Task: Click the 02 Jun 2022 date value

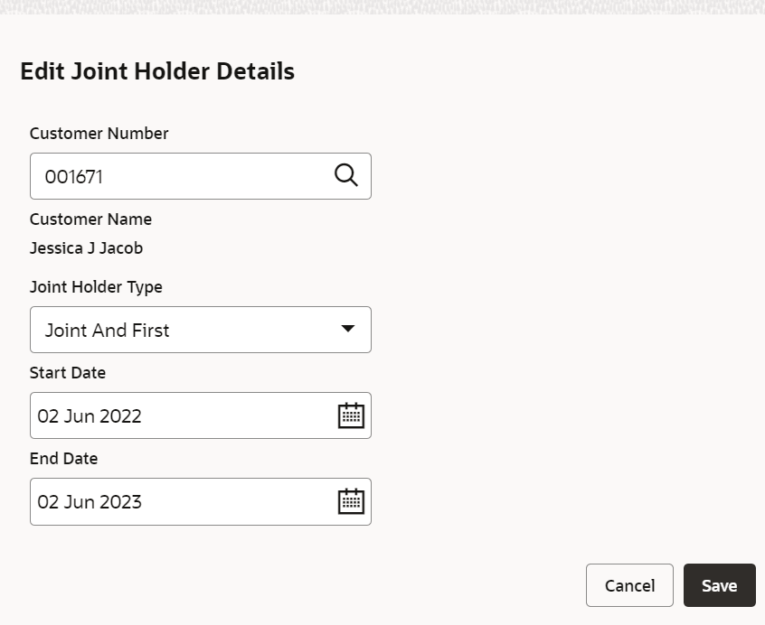Action: pos(90,416)
